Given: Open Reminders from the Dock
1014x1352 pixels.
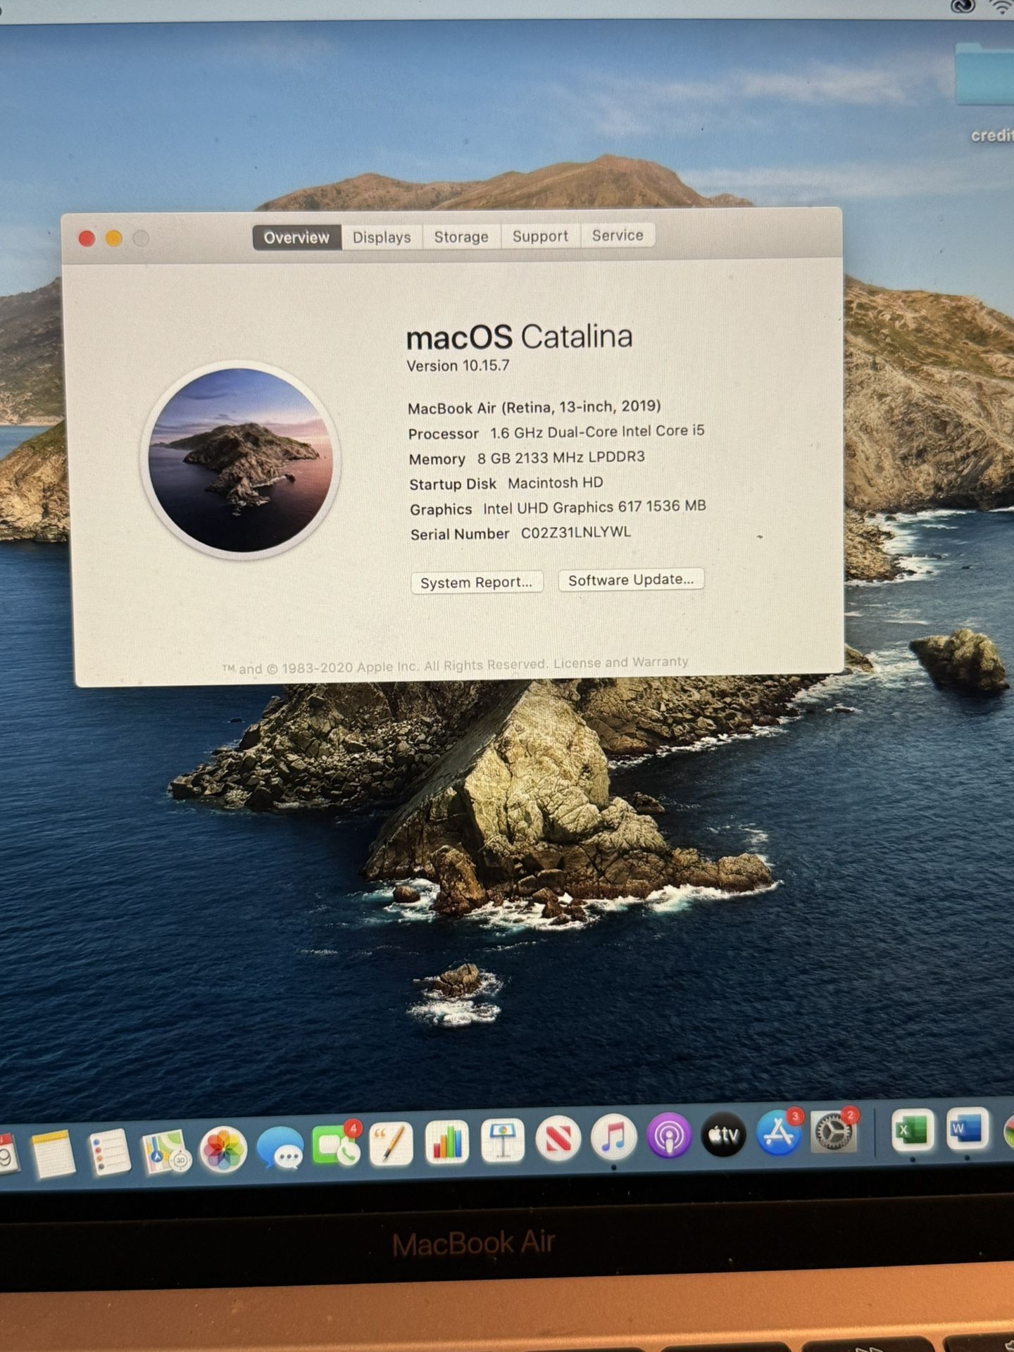Looking at the screenshot, I should pyautogui.click(x=109, y=1152).
